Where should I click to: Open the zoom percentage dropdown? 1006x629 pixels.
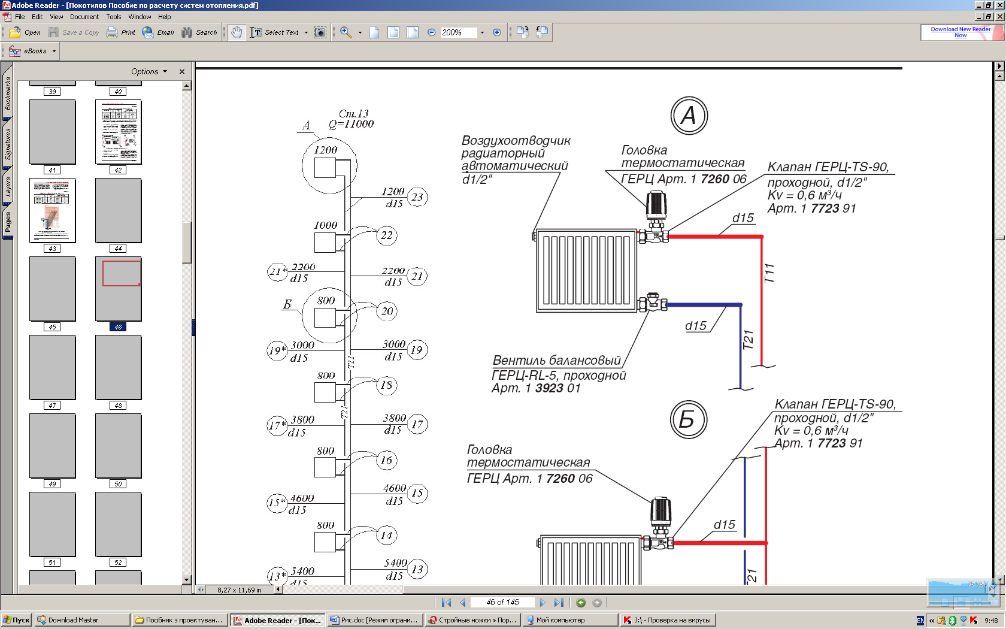482,32
